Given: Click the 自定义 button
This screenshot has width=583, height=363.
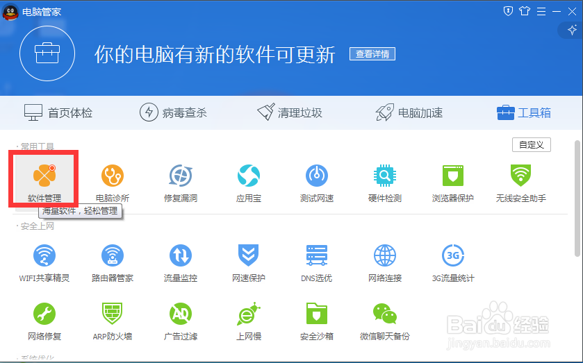Looking at the screenshot, I should point(532,145).
